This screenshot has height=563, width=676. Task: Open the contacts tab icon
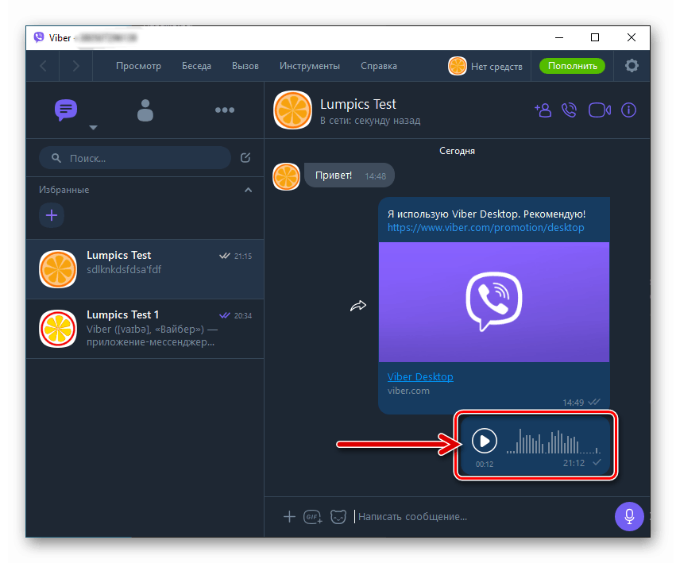click(145, 110)
